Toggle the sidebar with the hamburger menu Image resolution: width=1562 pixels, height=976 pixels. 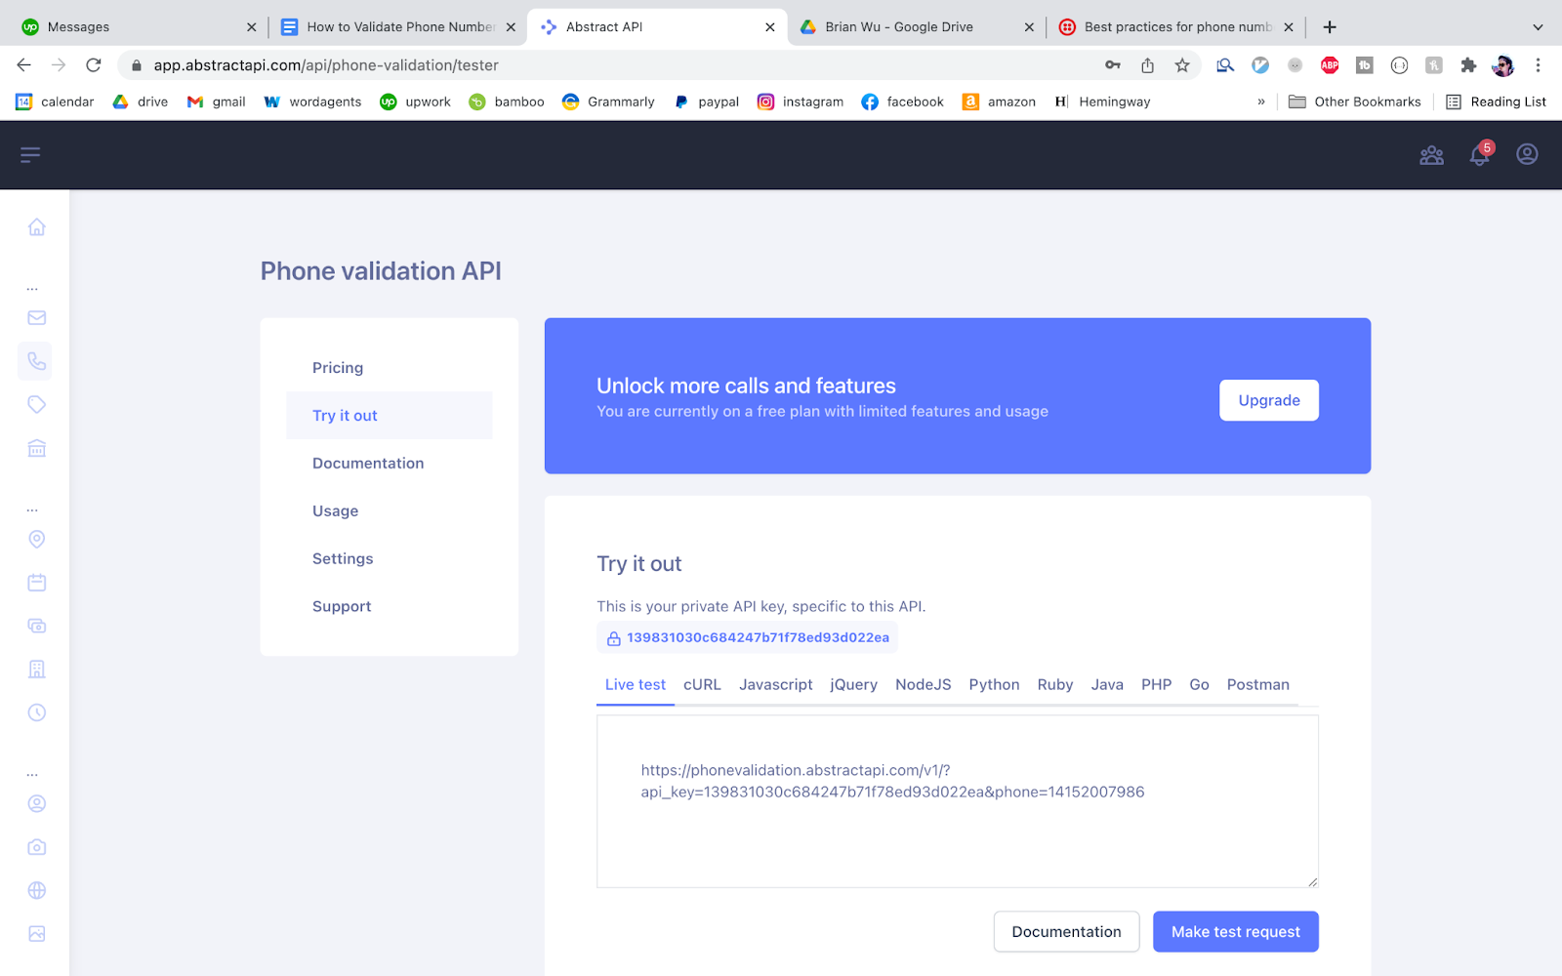[x=30, y=154]
